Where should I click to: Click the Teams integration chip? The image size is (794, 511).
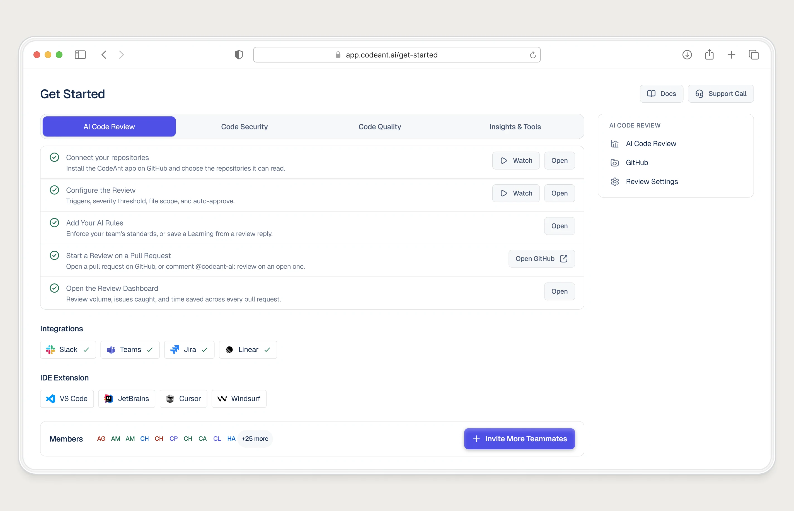[x=130, y=350]
